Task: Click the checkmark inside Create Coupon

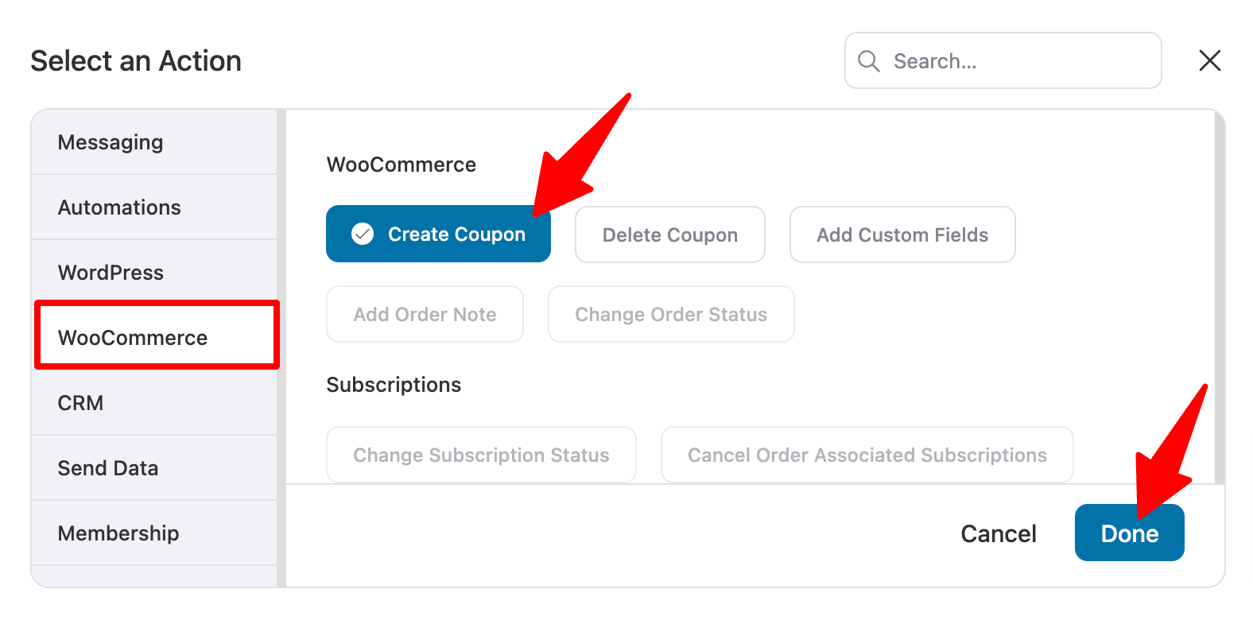Action: 362,234
